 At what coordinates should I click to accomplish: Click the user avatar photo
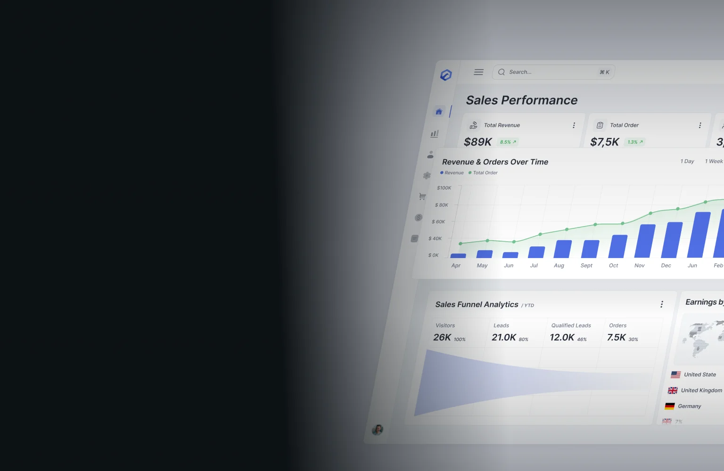pos(378,430)
